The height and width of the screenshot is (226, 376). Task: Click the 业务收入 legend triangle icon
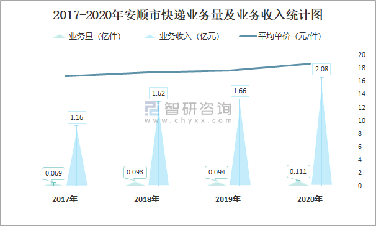coord(150,37)
